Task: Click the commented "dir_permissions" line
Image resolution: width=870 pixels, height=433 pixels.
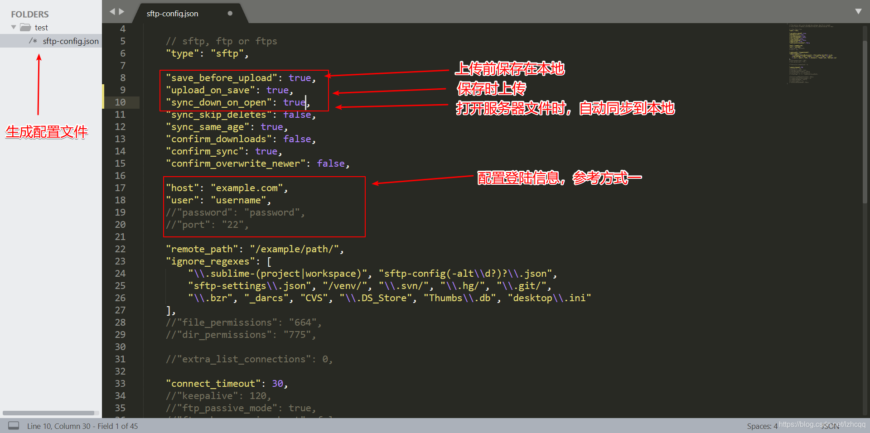Action: [x=241, y=335]
